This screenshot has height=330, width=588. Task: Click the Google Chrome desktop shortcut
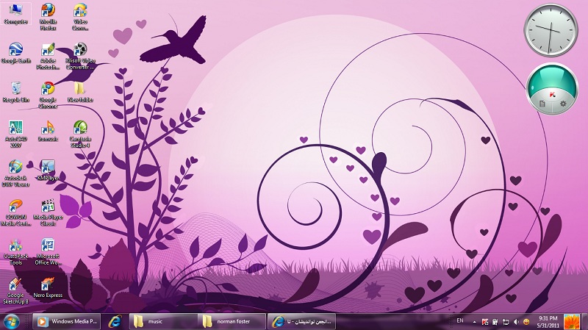coord(48,90)
